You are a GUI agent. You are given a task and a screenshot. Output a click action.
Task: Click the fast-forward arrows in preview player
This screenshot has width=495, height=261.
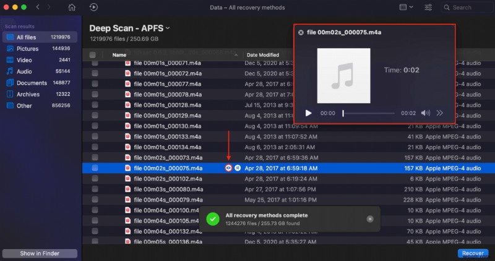coord(440,113)
